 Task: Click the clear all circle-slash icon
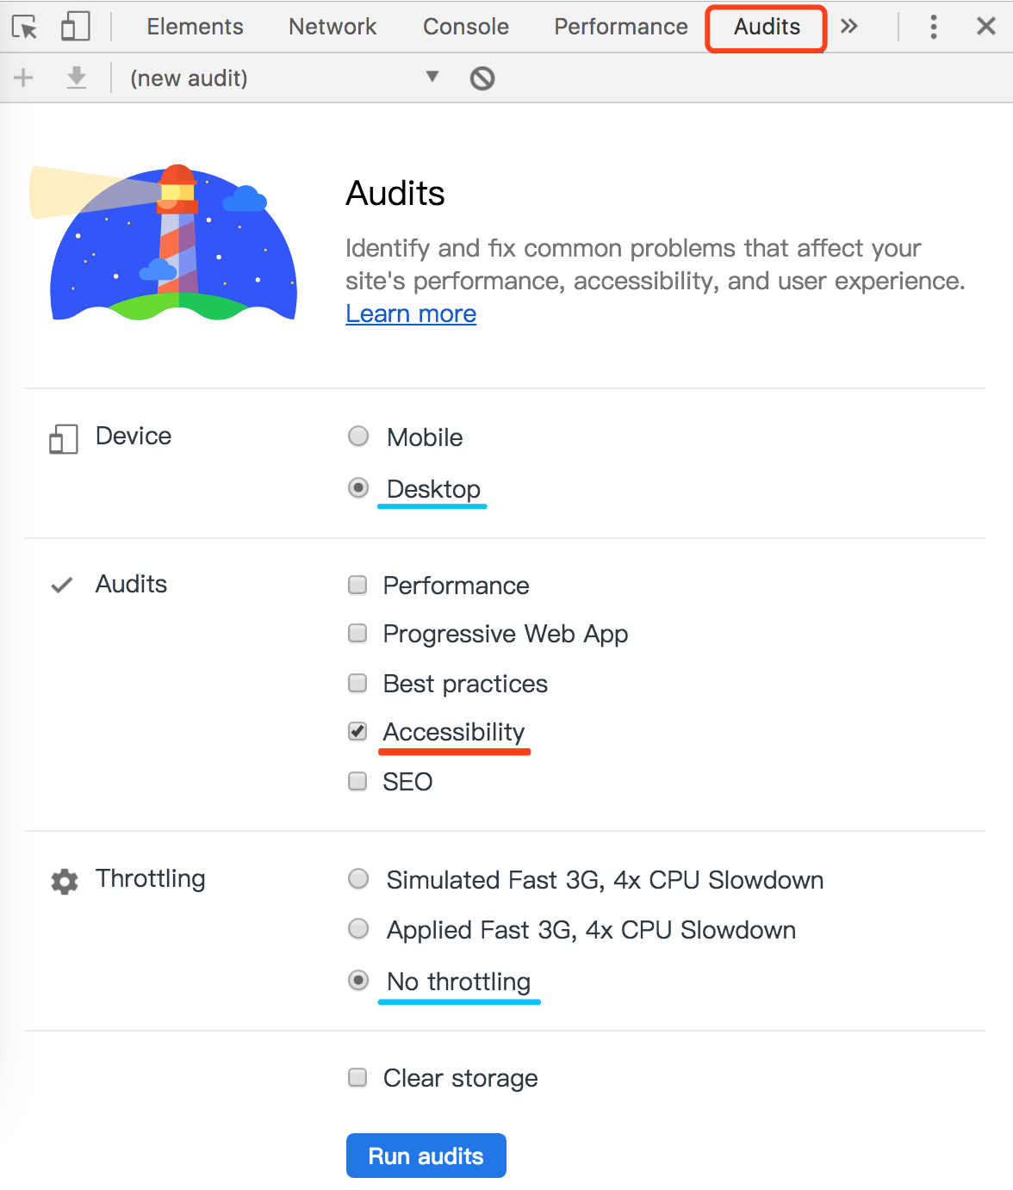pos(482,78)
